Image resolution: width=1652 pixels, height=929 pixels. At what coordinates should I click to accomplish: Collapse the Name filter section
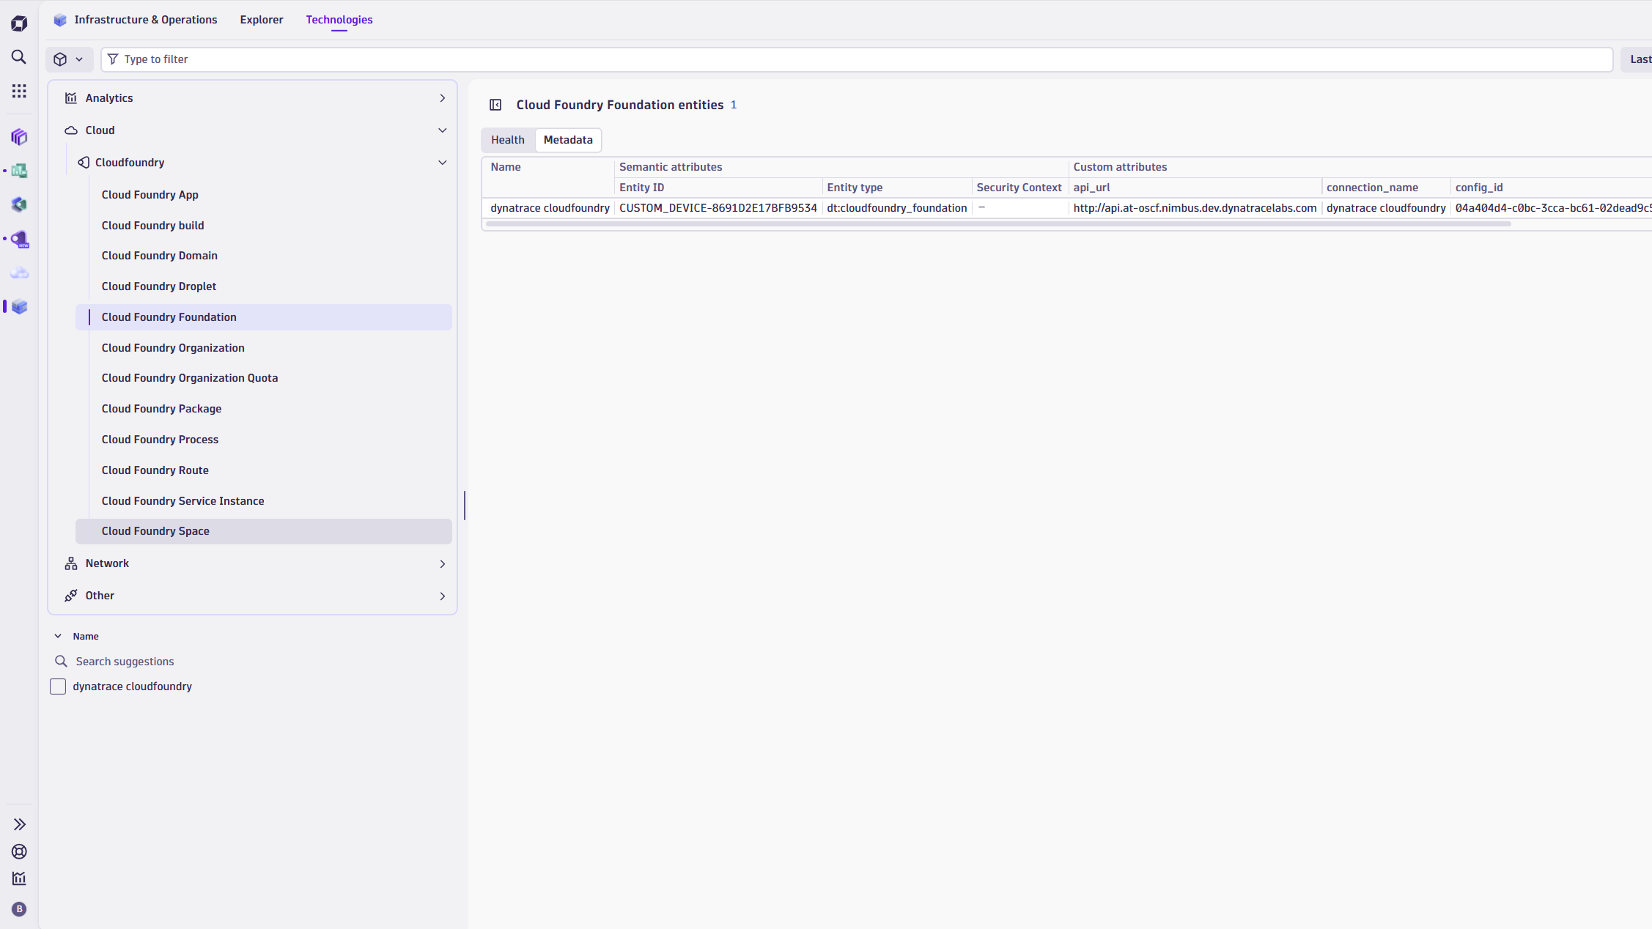coord(58,637)
